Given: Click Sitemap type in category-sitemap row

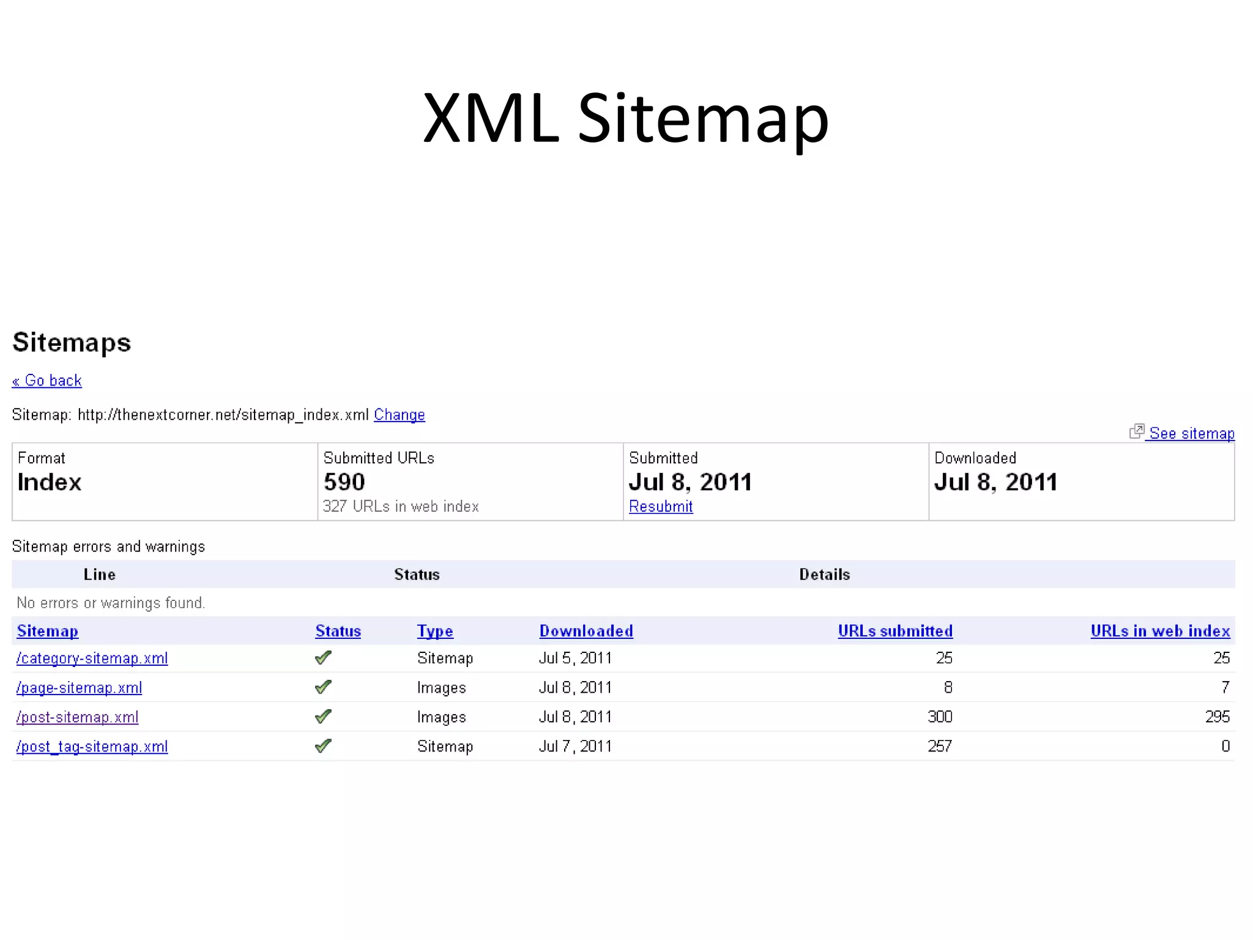Looking at the screenshot, I should click(445, 658).
